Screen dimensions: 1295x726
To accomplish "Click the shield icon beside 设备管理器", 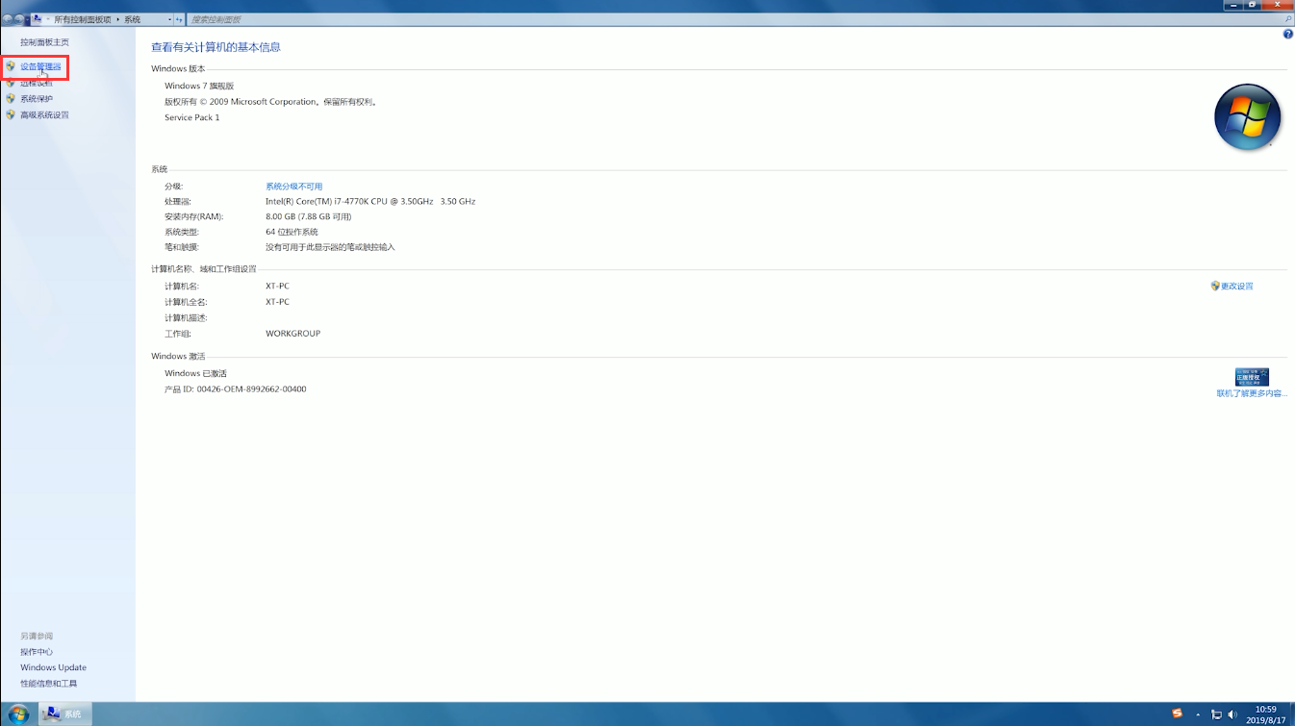I will click(11, 67).
